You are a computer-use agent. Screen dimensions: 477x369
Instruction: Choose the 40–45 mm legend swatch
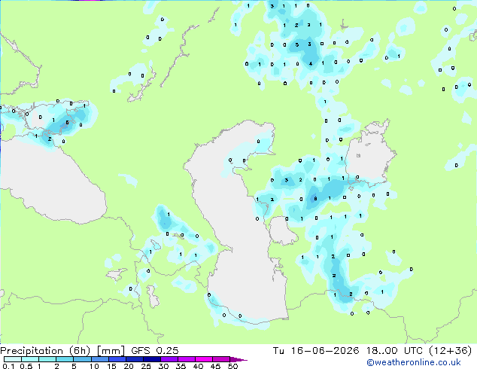(x=204, y=359)
